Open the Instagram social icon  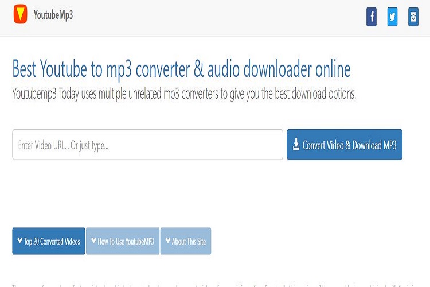pos(413,17)
